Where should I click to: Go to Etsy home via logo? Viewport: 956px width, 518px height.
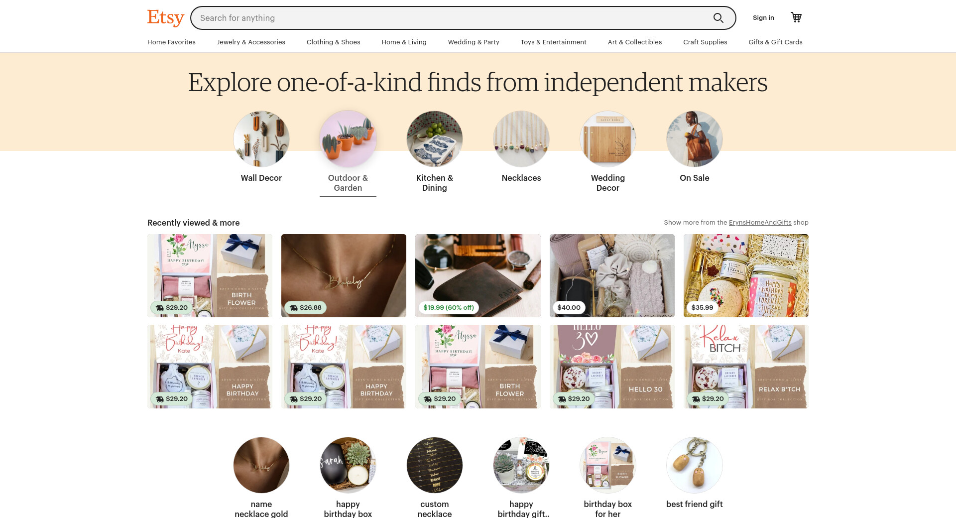(166, 17)
